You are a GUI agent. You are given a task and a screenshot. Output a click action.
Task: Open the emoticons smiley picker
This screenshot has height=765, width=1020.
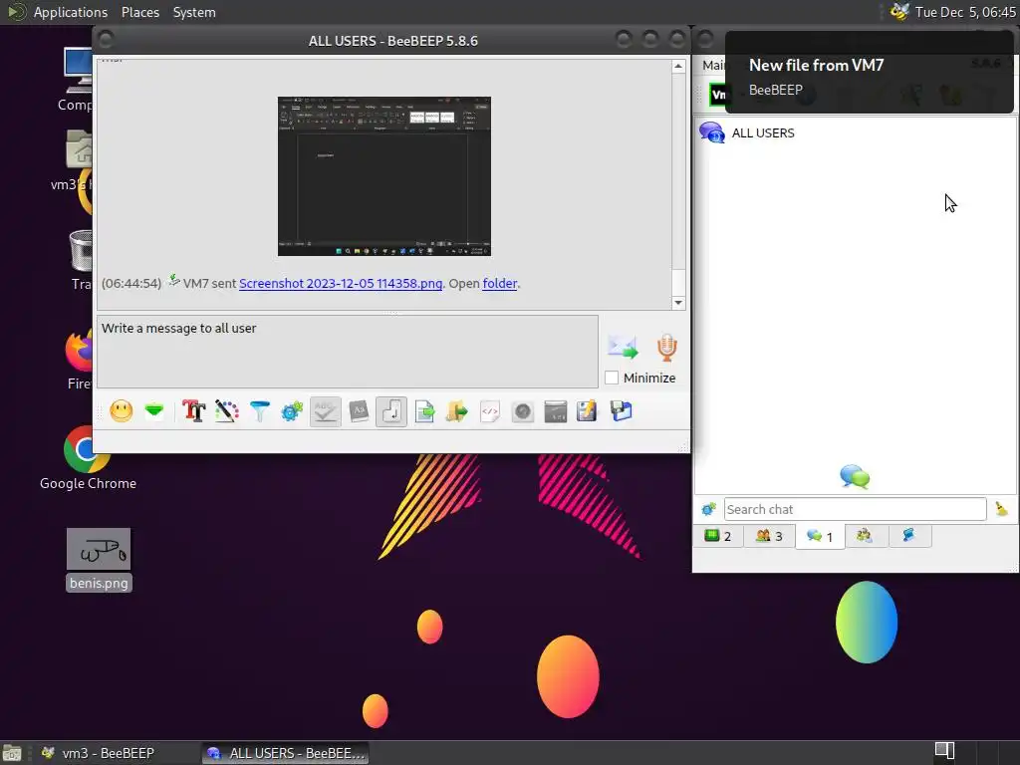click(x=121, y=411)
